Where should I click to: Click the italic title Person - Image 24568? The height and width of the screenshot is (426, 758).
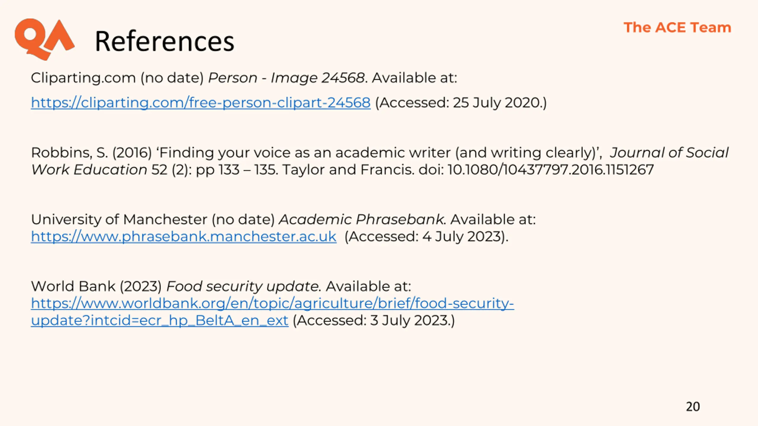click(x=286, y=78)
